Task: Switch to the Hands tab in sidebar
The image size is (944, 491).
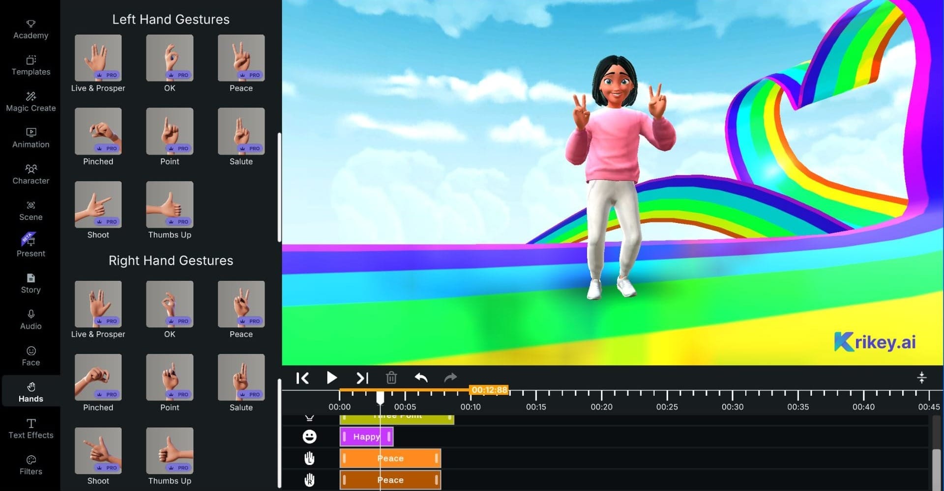Action: [x=30, y=391]
